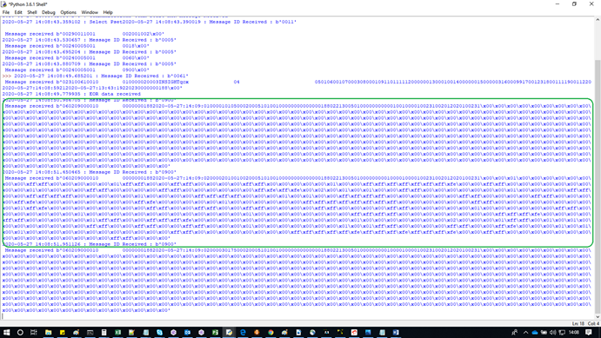This screenshot has height=338, width=601.
Task: Open the volume speaker tray icon
Action: (x=552, y=332)
